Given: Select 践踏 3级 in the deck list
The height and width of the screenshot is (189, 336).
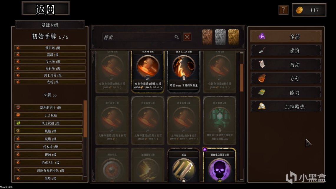Looking at the screenshot, I should click(48, 131).
